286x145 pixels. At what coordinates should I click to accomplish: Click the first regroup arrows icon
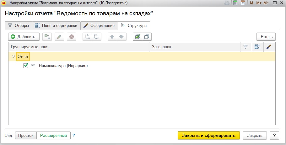[x=87, y=37]
